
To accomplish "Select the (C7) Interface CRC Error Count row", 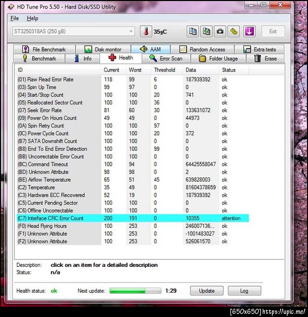I will tap(133, 218).
